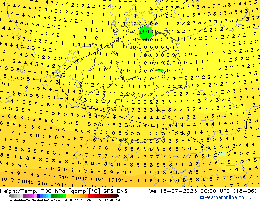This screenshot has height=201, width=260.
Task: Click the We 15-07-2026 date text
Action: pyautogui.click(x=173, y=191)
